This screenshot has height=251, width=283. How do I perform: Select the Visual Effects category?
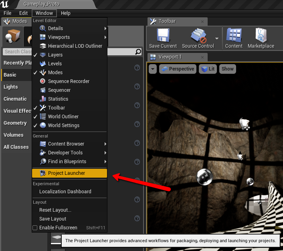coord(17,111)
